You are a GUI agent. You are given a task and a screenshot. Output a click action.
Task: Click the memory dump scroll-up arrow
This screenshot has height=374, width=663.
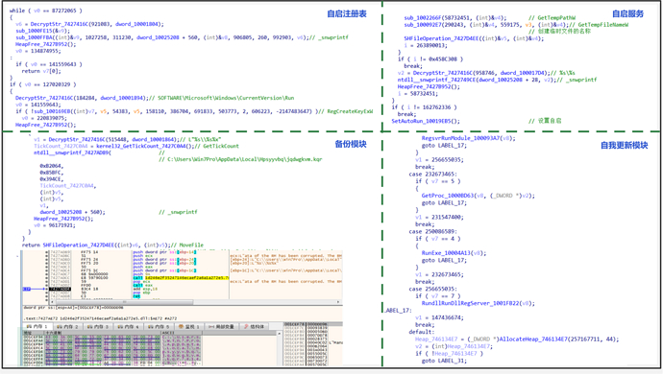279,334
